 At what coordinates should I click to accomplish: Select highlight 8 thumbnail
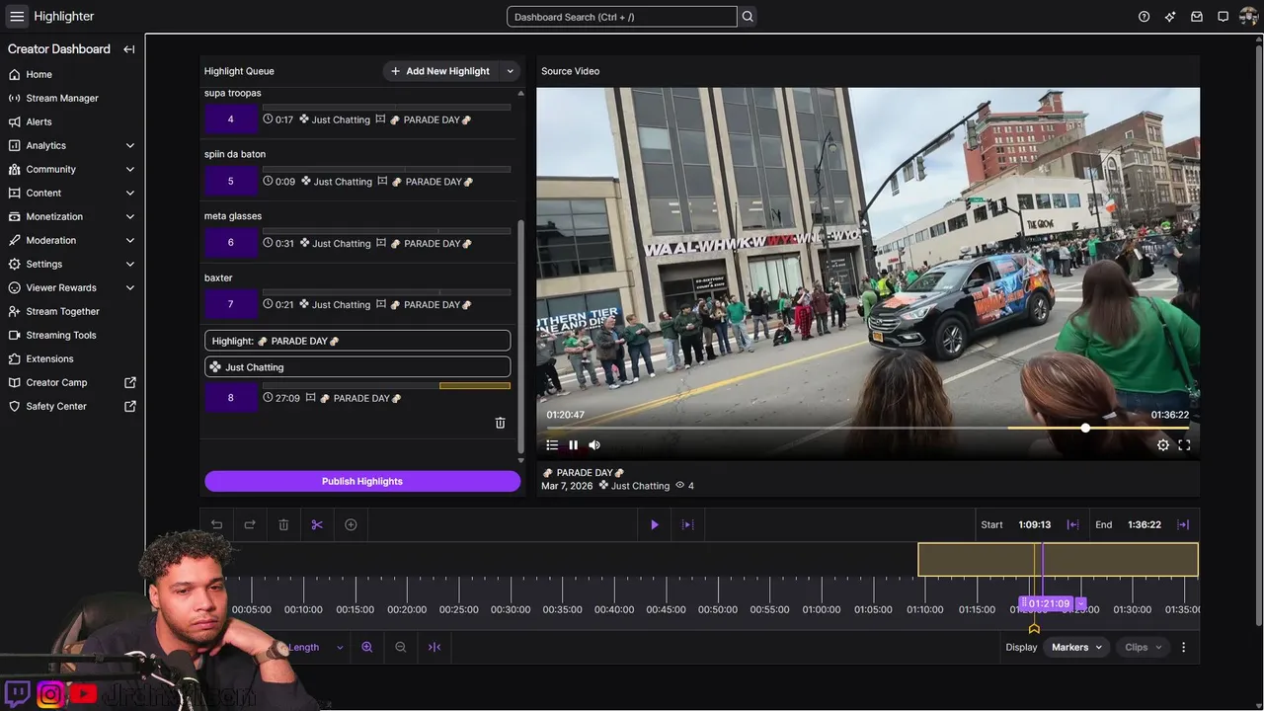[231, 398]
